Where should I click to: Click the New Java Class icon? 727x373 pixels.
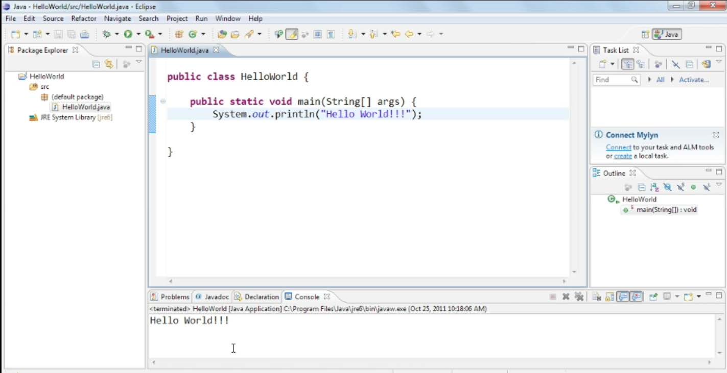coord(193,34)
